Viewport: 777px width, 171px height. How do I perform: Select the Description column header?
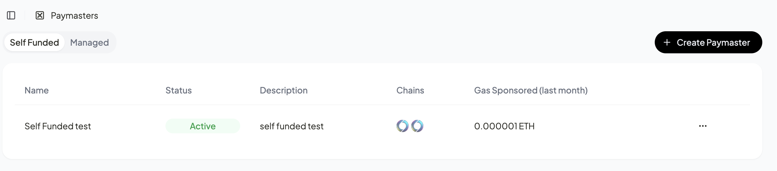pos(284,90)
